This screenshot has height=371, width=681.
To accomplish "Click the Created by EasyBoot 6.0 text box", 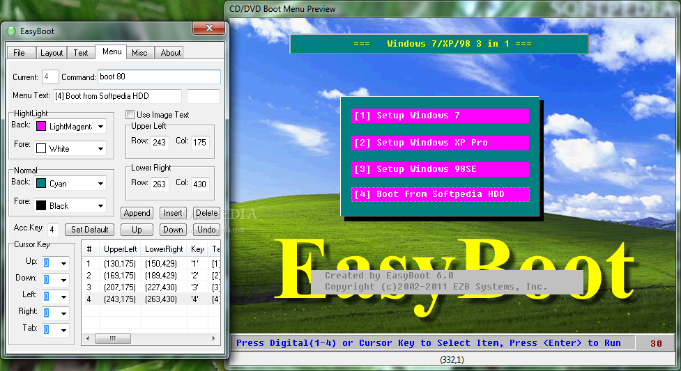I will [x=447, y=281].
